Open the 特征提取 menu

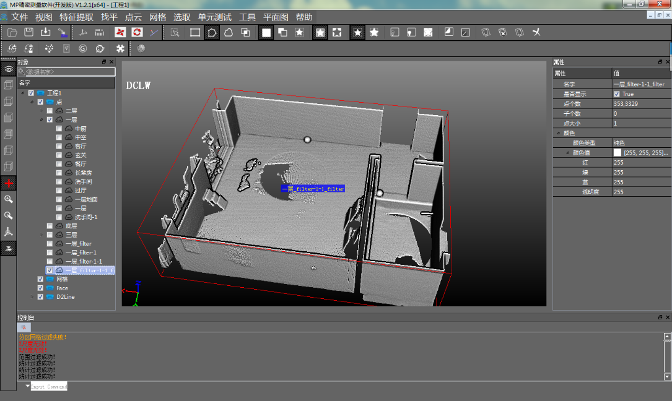(x=77, y=17)
